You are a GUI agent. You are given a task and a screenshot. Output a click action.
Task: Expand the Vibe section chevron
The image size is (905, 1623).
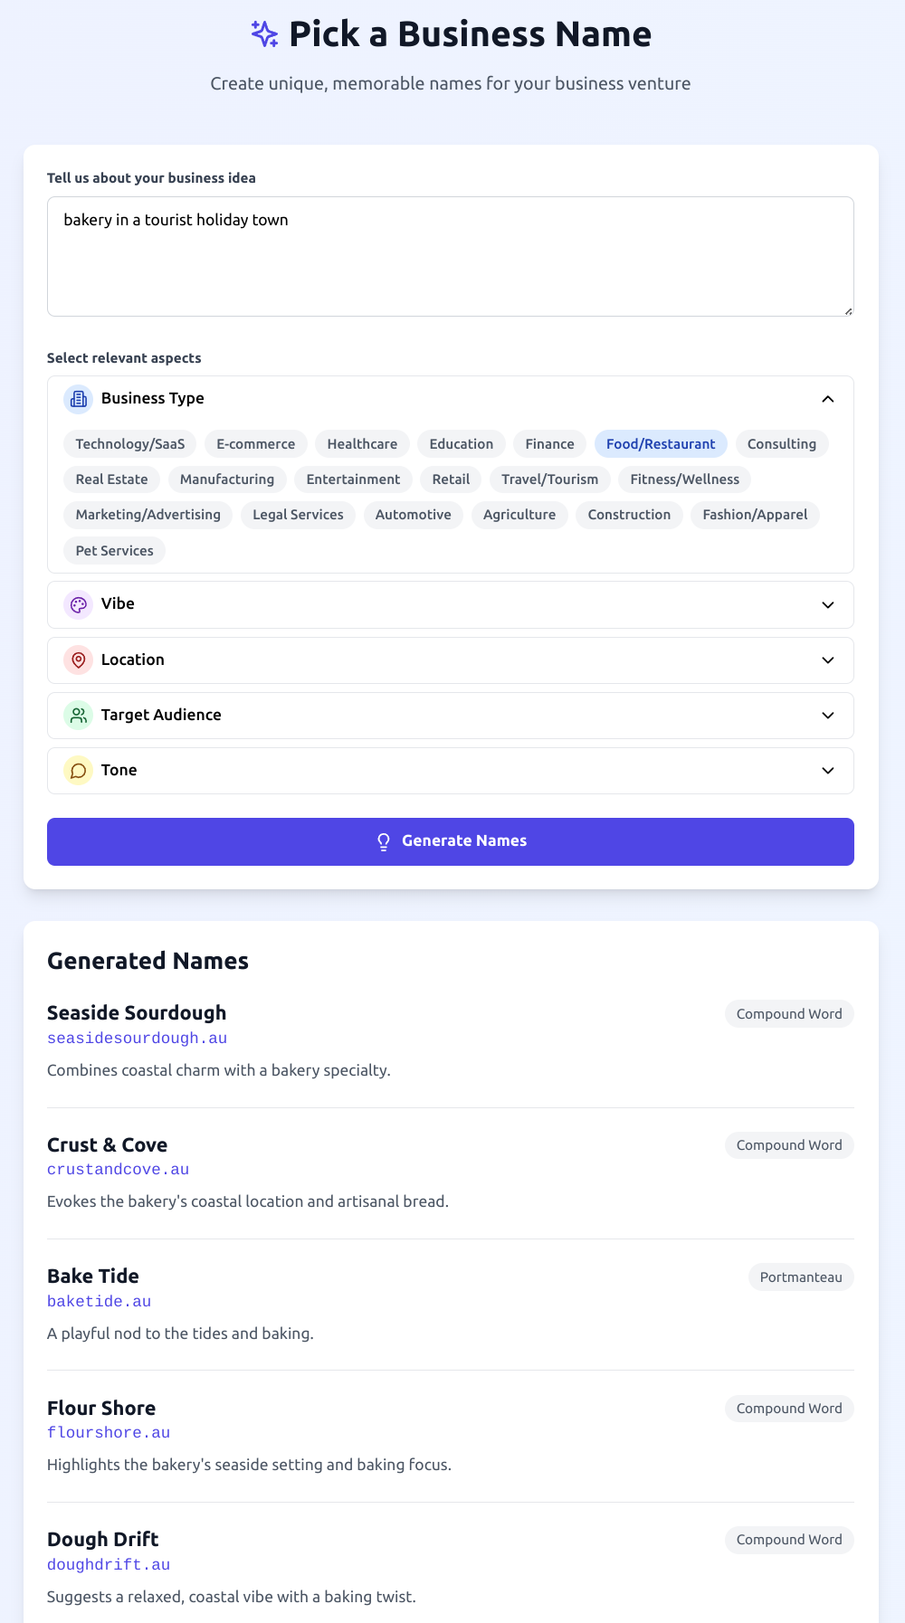click(x=827, y=604)
